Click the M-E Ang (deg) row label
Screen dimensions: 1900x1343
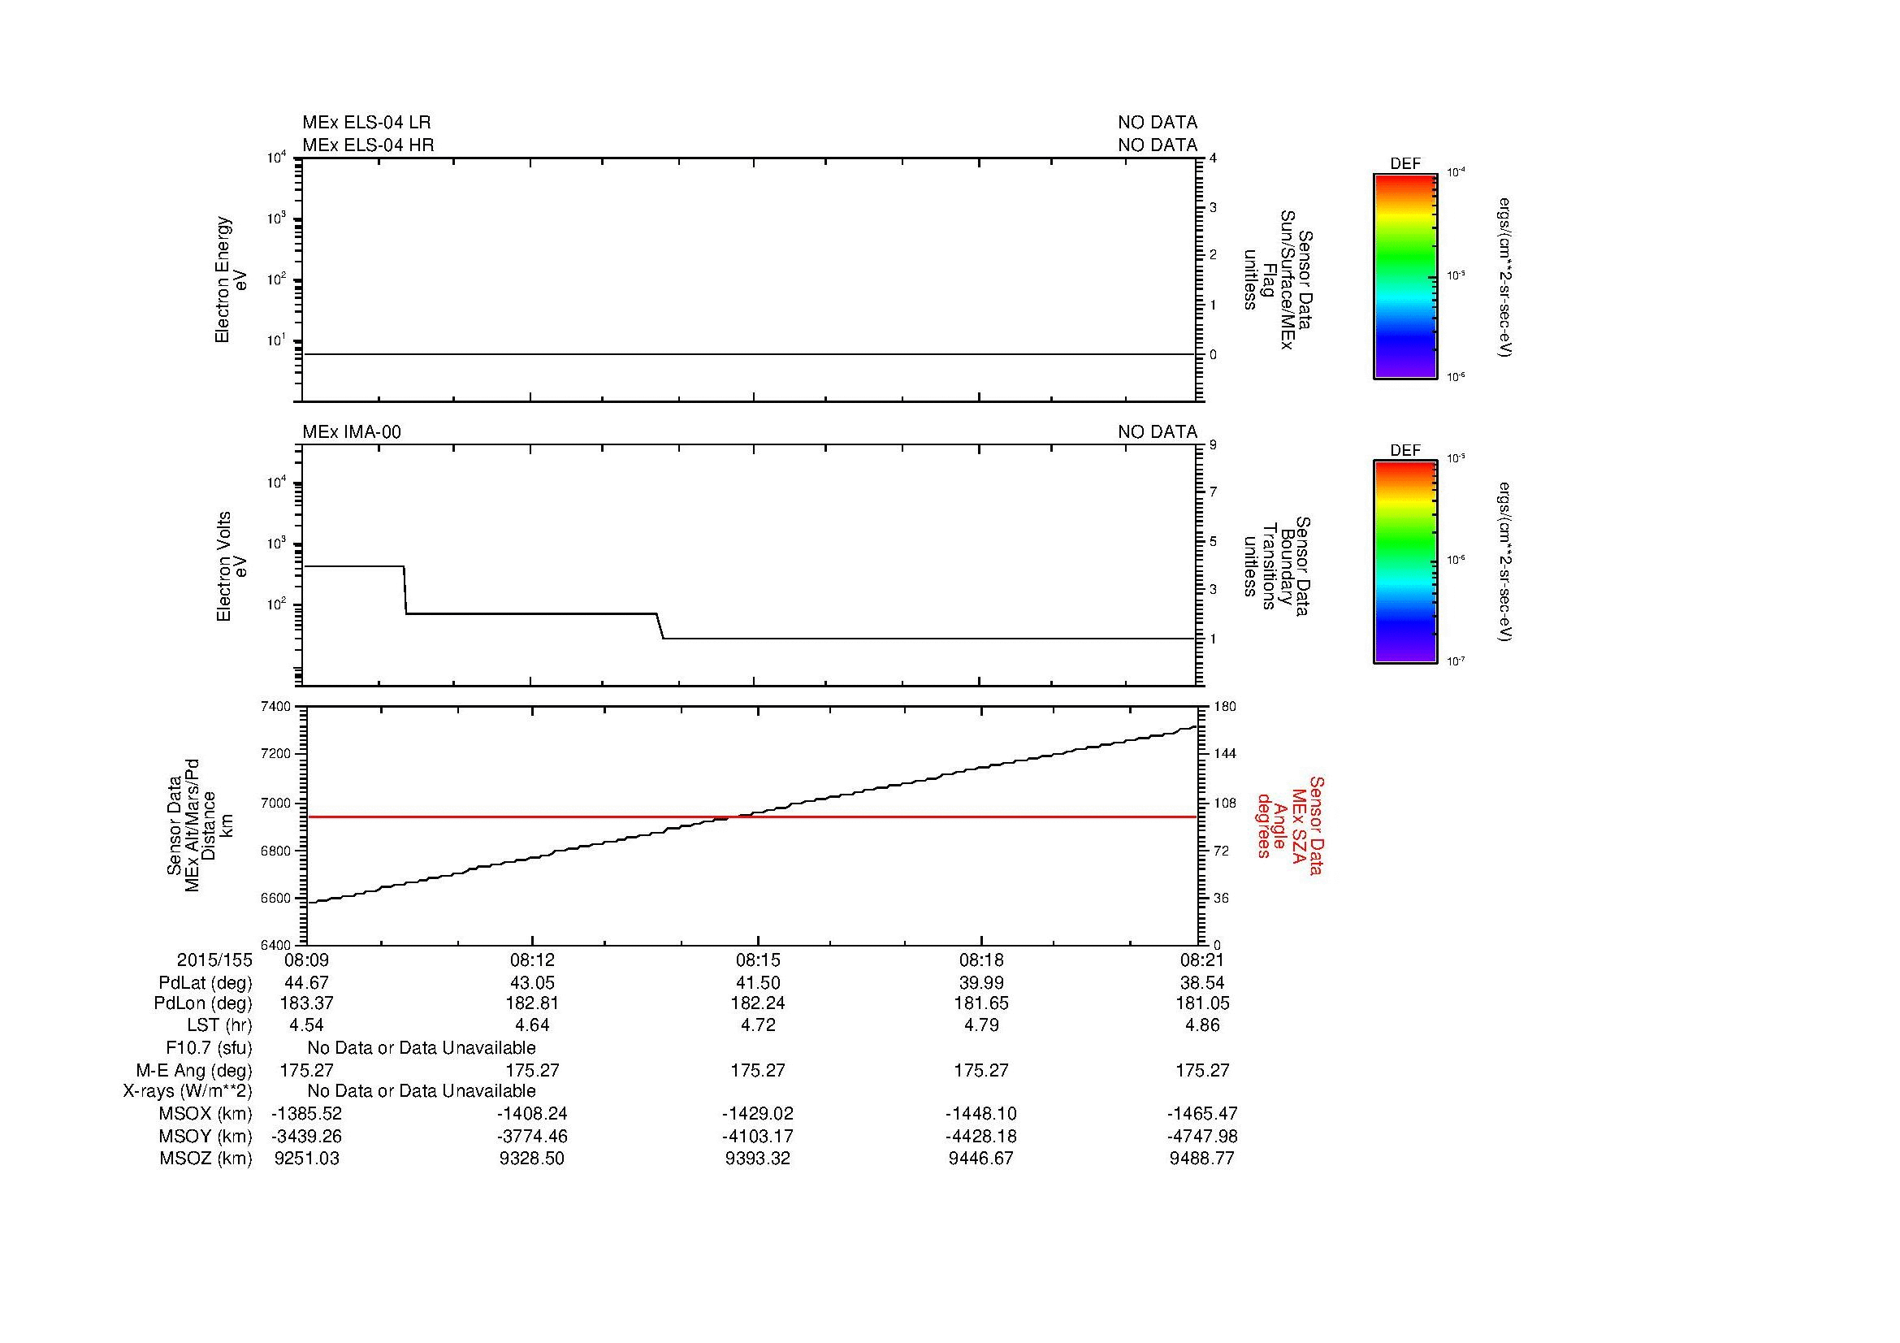pyautogui.click(x=193, y=1070)
